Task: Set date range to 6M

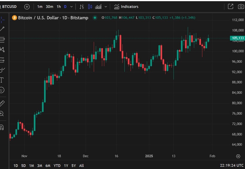Action: pos(48,165)
